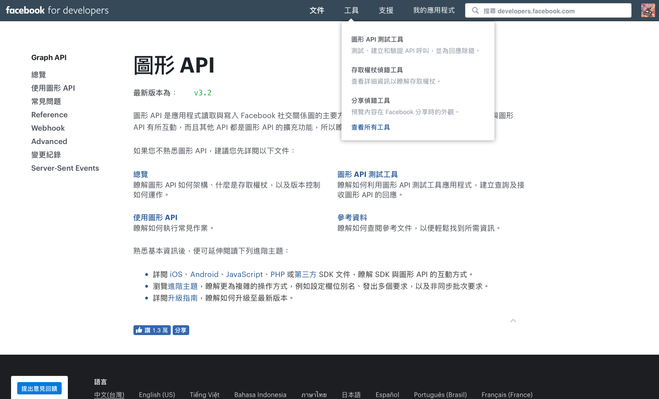Open the 升級指南 link
Viewport: 659px width, 399px height.
point(183,298)
